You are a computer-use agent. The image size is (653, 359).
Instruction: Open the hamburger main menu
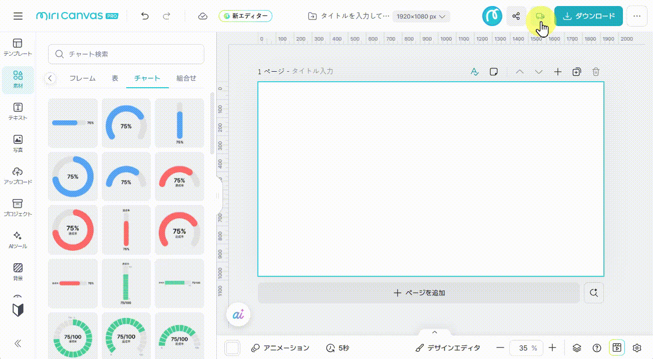coord(18,16)
